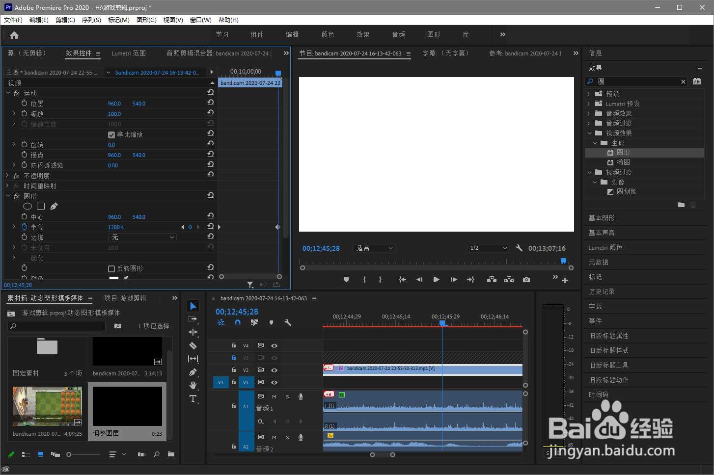Click the 颜色 swatch in 圆形 effect
This screenshot has height=475, width=714.
pyautogui.click(x=114, y=278)
